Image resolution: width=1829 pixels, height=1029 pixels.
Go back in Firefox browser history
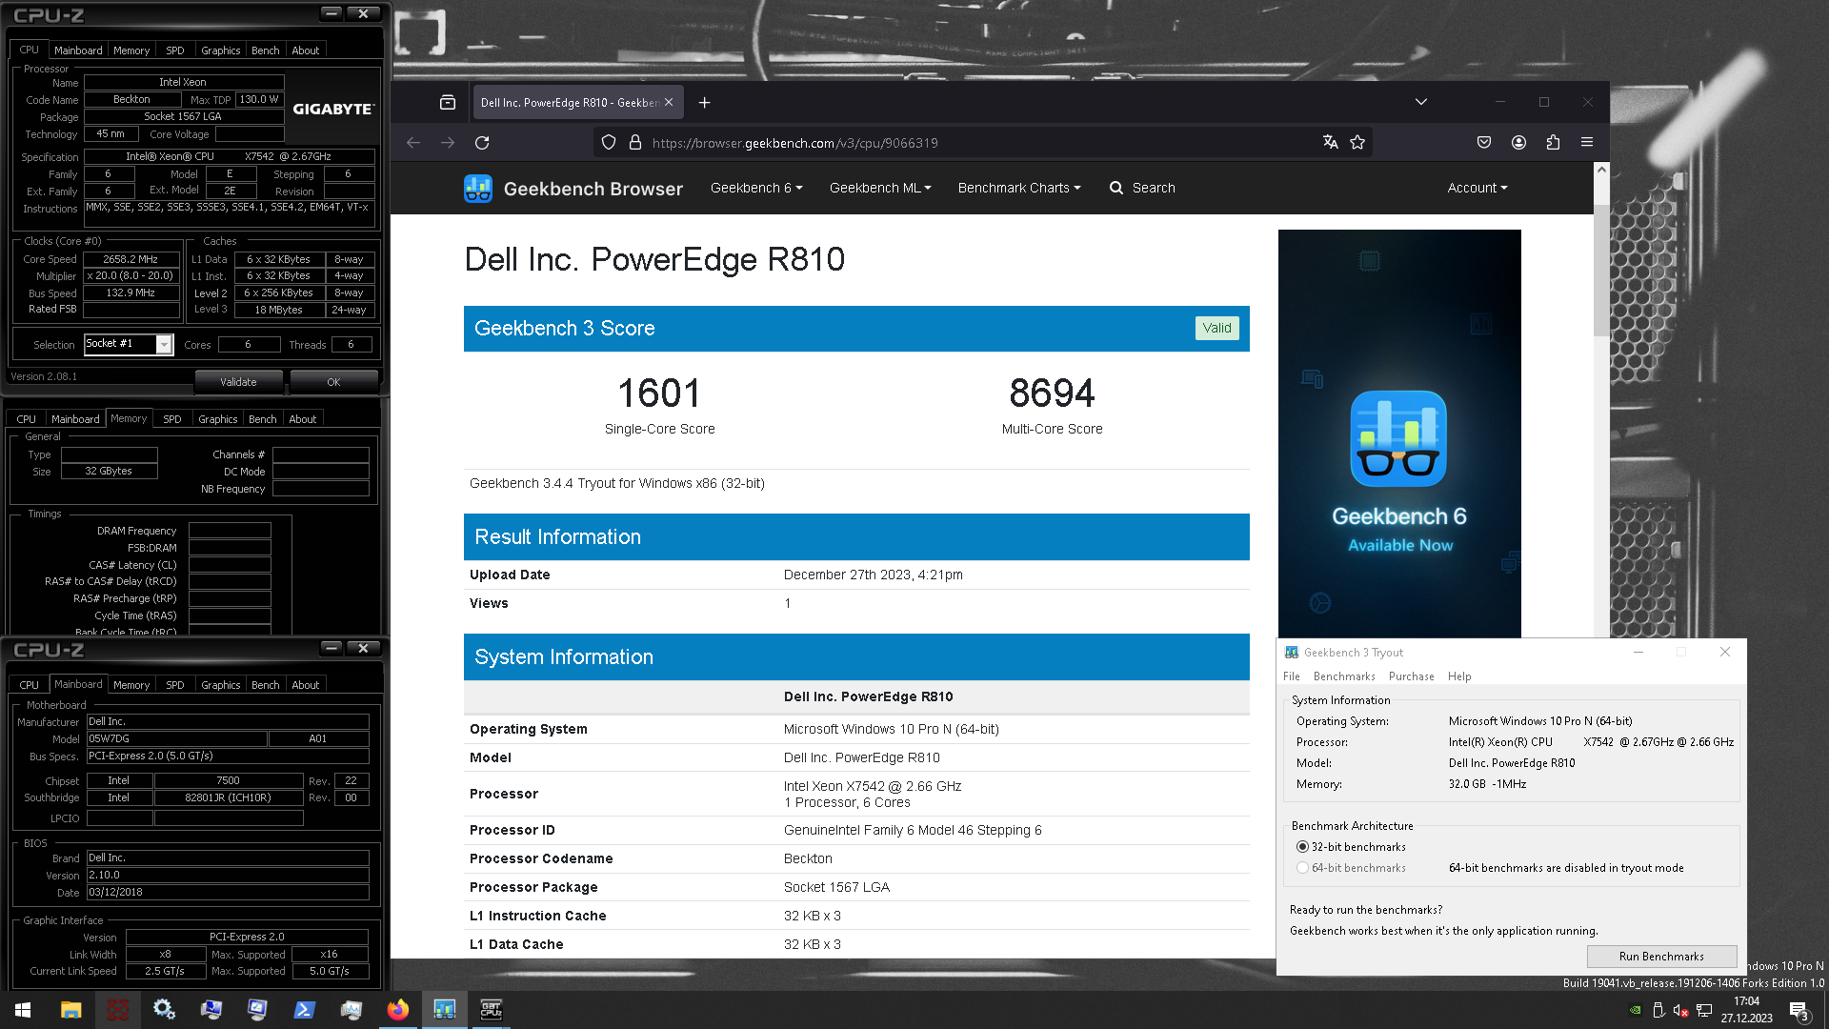tap(413, 143)
